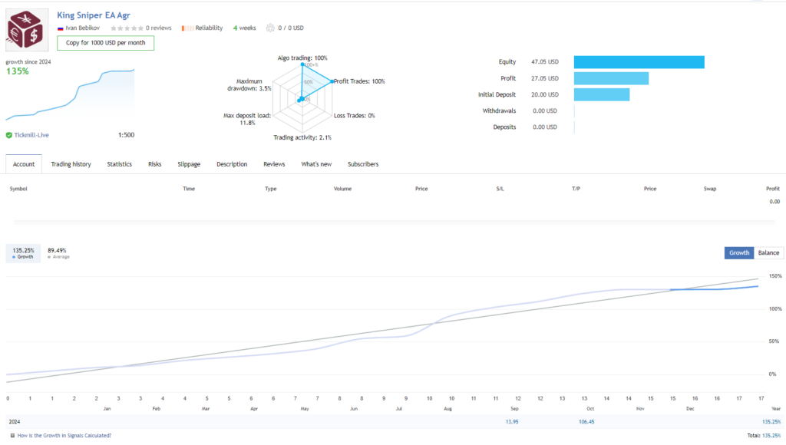Image resolution: width=786 pixels, height=445 pixels.
Task: Open the How is the Growth in Signals Calculated link
Action: tap(65, 434)
